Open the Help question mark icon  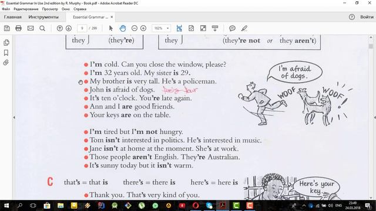351,17
